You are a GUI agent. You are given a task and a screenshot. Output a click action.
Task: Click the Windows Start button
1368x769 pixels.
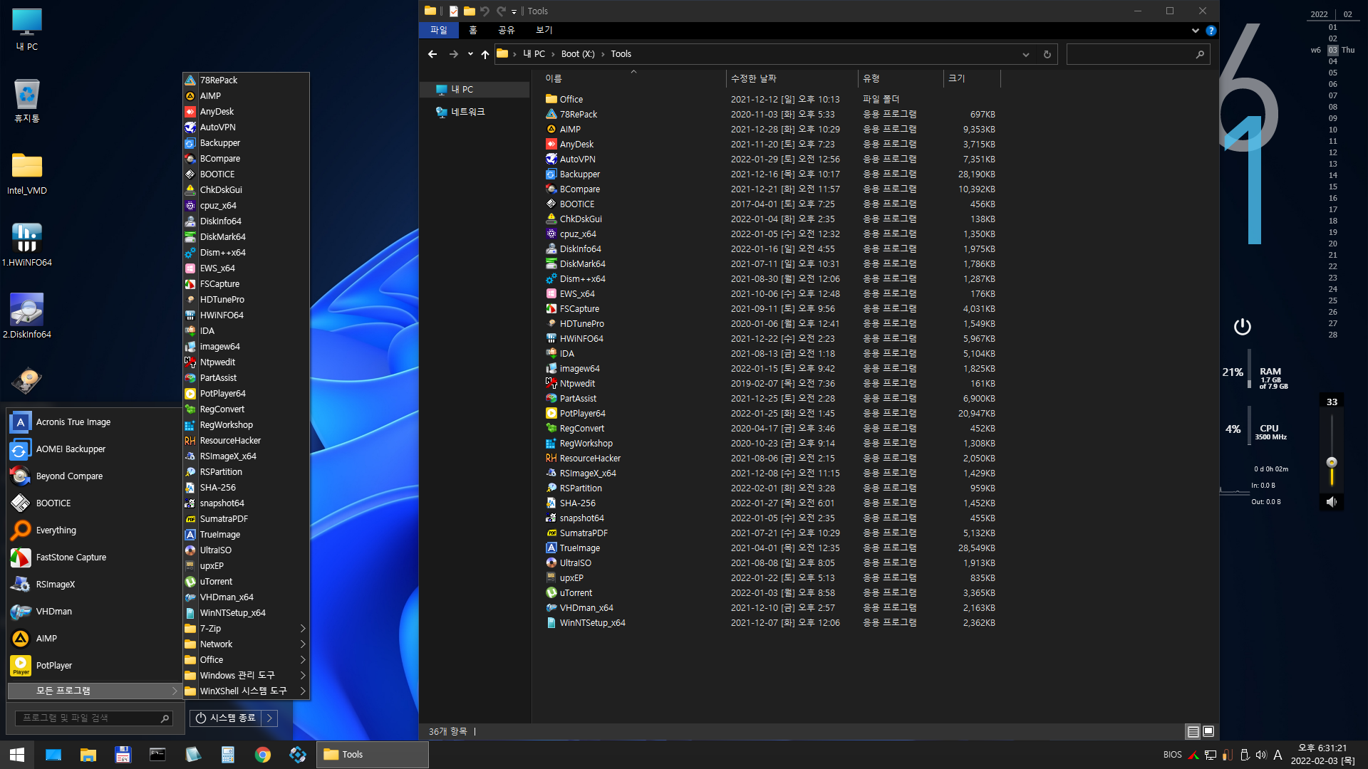click(17, 755)
